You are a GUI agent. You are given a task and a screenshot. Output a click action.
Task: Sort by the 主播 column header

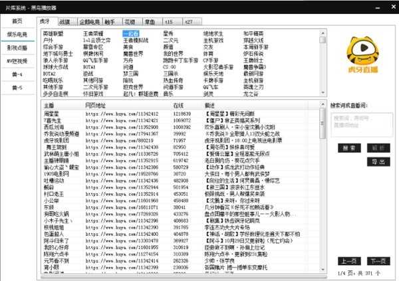pyautogui.click(x=62, y=105)
